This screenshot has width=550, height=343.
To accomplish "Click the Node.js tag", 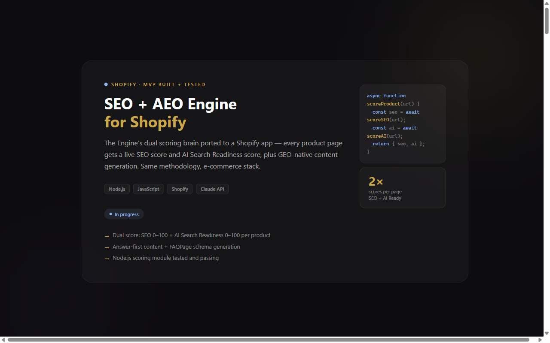I will coord(117,189).
